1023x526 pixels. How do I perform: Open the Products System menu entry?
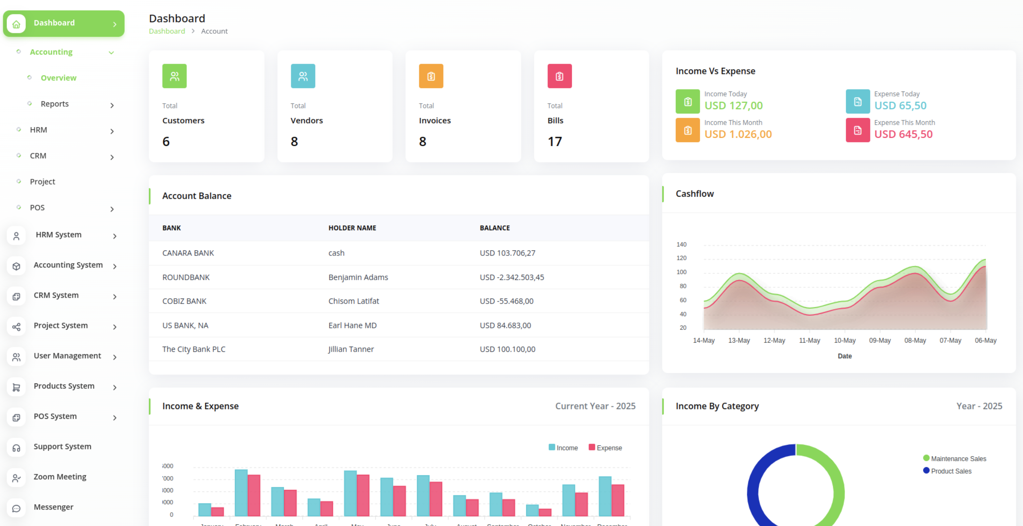(x=64, y=386)
